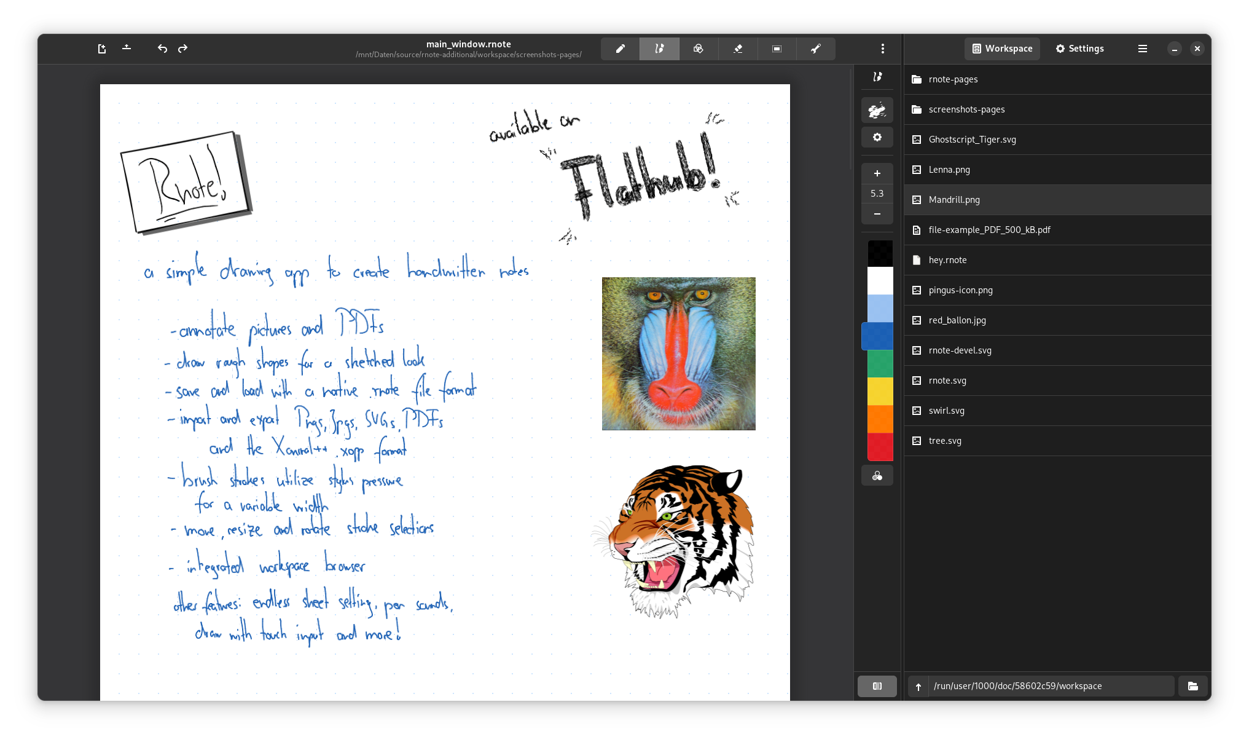Open the three-dot app menu
This screenshot has height=742, width=1249.
(882, 49)
